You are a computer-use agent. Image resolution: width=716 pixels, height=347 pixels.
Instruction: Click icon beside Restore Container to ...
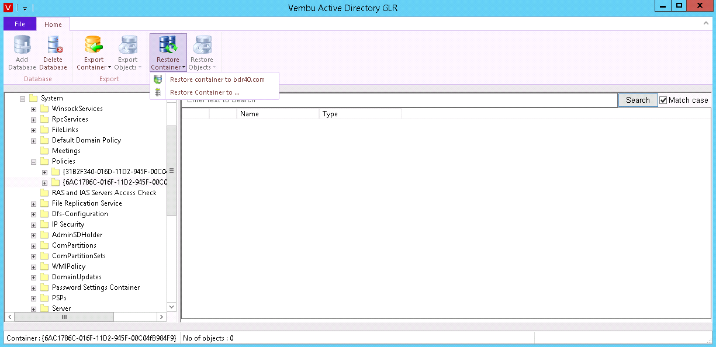pyautogui.click(x=158, y=92)
